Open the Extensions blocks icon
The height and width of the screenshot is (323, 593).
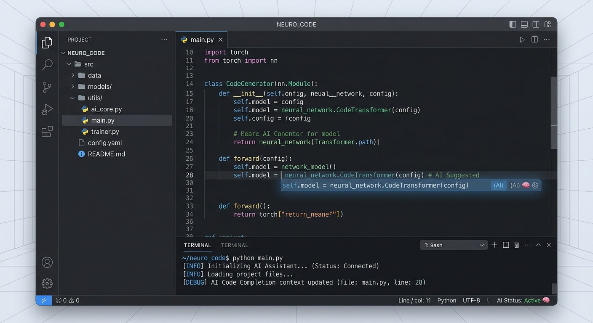pos(47,132)
